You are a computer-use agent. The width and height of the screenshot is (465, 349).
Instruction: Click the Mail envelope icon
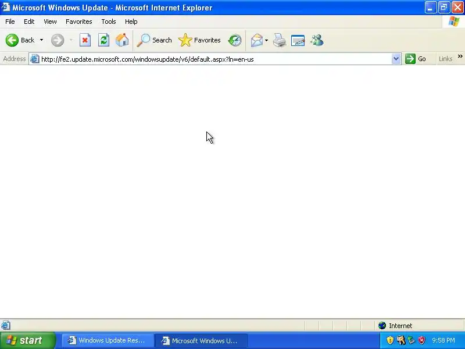point(256,40)
